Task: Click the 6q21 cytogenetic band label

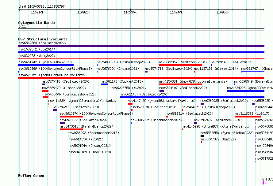Action: (x=22, y=26)
